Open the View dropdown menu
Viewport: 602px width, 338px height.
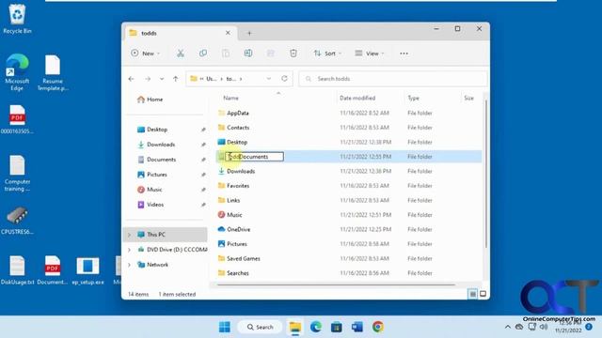click(x=369, y=54)
